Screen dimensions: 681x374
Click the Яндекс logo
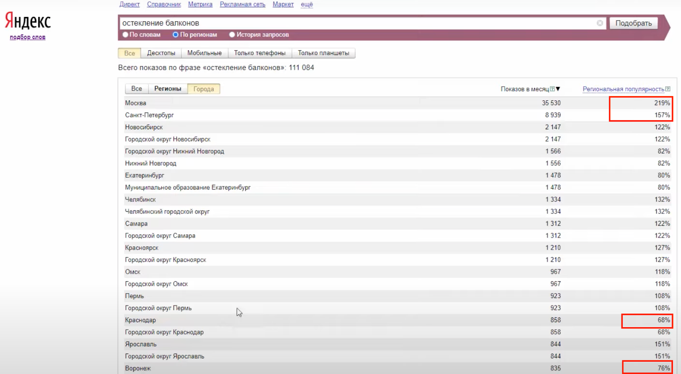tap(28, 20)
